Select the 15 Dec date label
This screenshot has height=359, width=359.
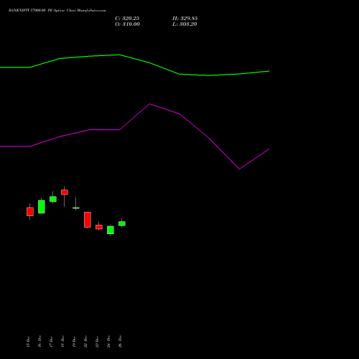(28, 342)
